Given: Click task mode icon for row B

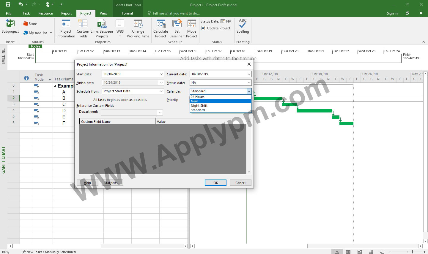Looking at the screenshot, I should click(37, 98).
